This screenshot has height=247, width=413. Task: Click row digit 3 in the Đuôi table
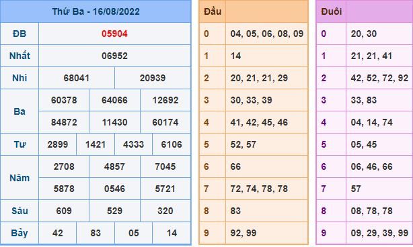[x=324, y=100]
